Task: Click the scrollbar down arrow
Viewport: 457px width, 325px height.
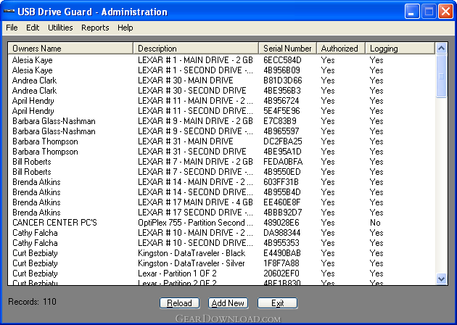Action: pyautogui.click(x=441, y=279)
